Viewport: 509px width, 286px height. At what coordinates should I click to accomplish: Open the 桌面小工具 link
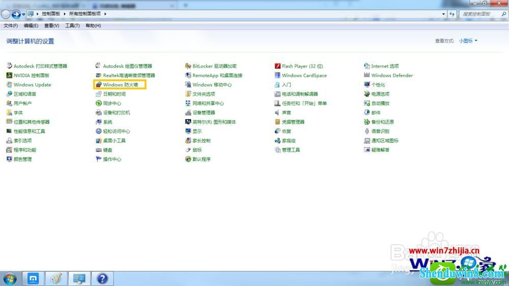(x=114, y=140)
